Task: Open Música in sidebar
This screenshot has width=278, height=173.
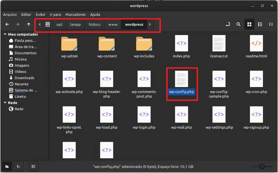Action: [x=18, y=59]
